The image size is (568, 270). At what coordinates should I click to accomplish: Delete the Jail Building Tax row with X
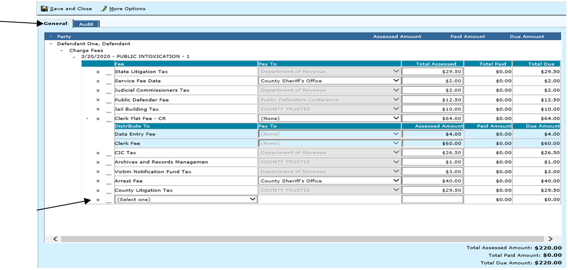98,109
